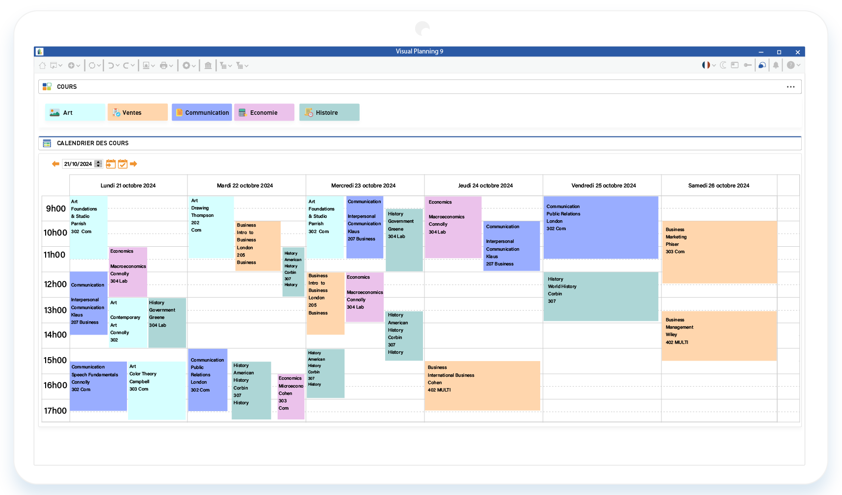The image size is (842, 495).
Task: Click the help question mark icon
Action: pos(790,65)
